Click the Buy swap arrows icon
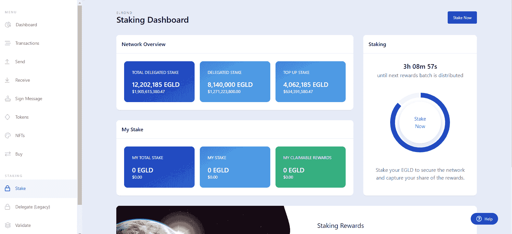Image resolution: width=512 pixels, height=234 pixels. coord(8,154)
